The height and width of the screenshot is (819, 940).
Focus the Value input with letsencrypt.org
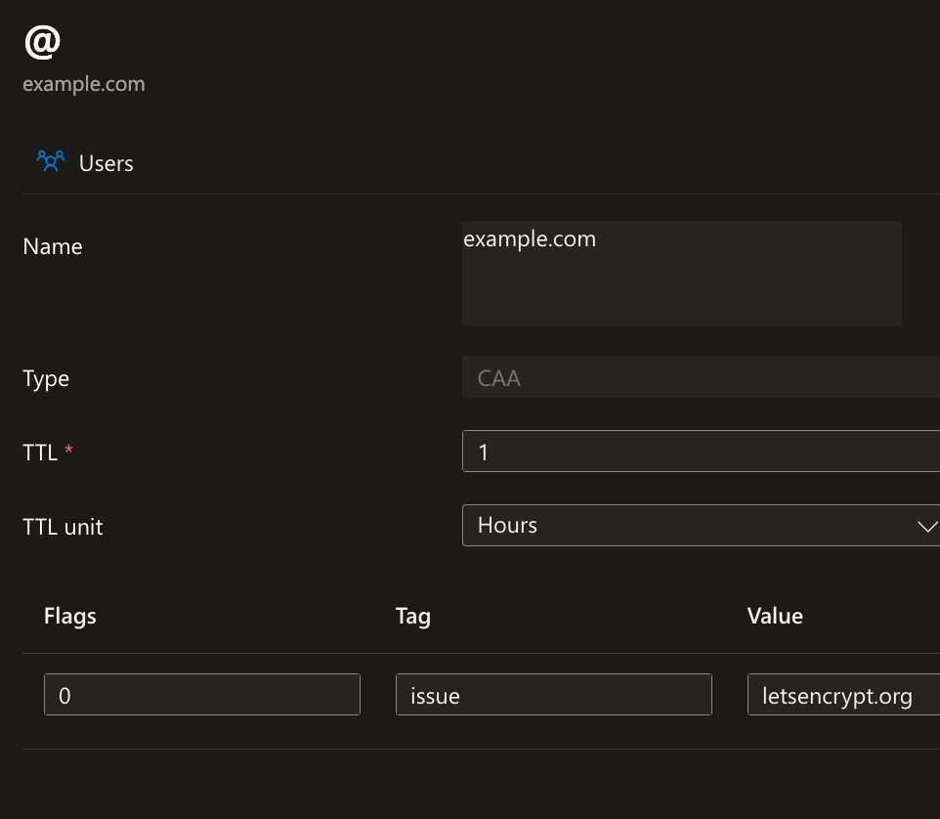(x=843, y=694)
